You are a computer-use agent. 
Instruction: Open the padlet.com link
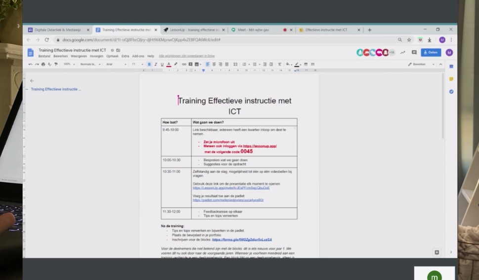(x=228, y=200)
